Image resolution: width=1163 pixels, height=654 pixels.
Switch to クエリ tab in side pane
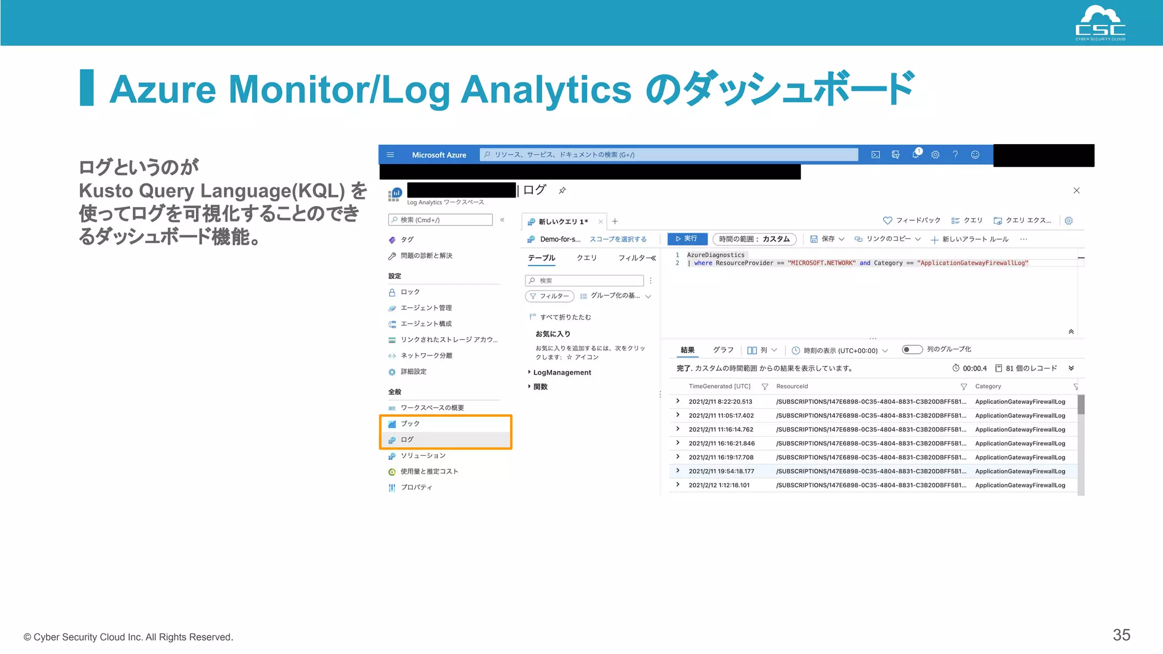pyautogui.click(x=587, y=258)
